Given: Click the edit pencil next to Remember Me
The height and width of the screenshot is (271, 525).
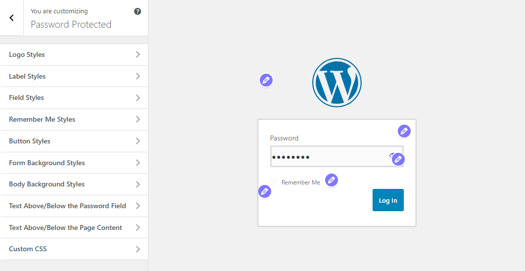Looking at the screenshot, I should [x=332, y=181].
